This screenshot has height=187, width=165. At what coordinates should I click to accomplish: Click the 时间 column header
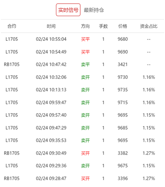(51, 26)
